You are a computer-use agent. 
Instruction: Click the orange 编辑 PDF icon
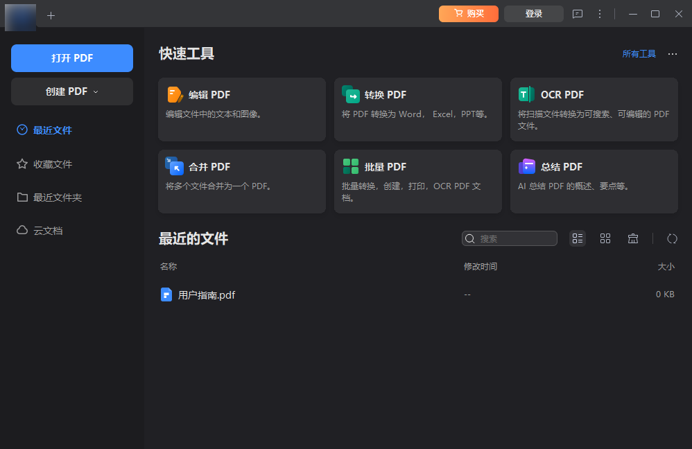click(175, 94)
